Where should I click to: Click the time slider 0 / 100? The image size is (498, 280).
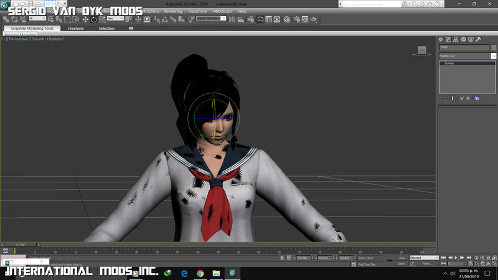21,245
